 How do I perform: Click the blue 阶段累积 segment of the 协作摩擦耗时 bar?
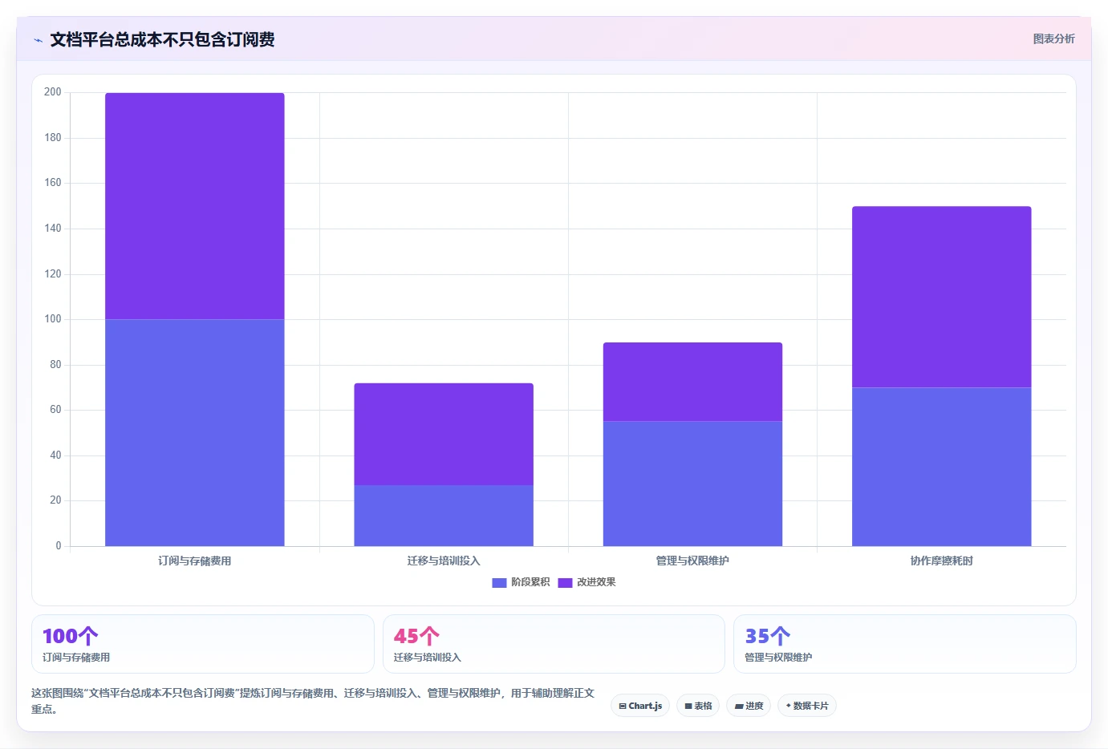941,467
